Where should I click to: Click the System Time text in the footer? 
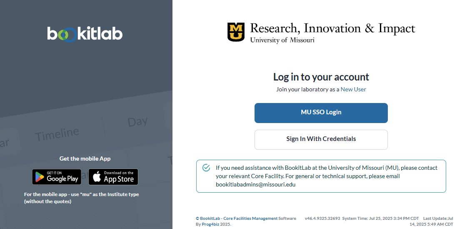pyautogui.click(x=380, y=218)
